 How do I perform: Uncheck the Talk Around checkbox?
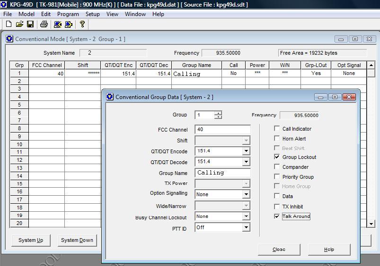pos(277,216)
